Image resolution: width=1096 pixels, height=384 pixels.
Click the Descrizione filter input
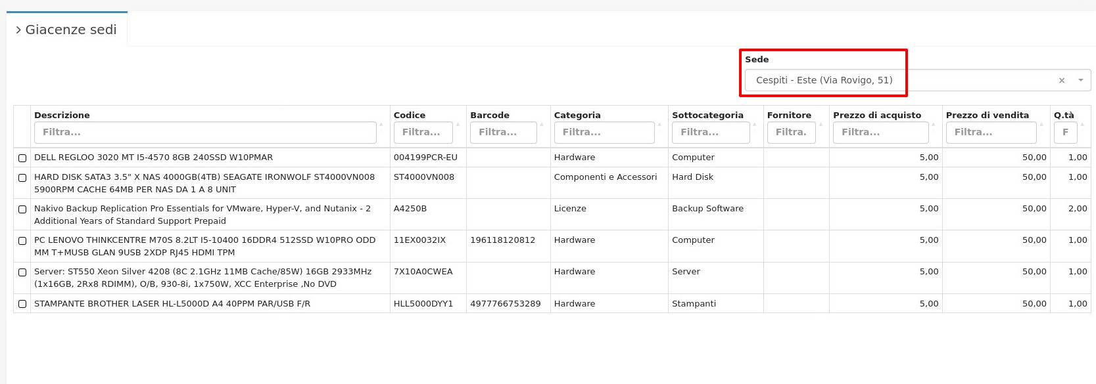(204, 133)
